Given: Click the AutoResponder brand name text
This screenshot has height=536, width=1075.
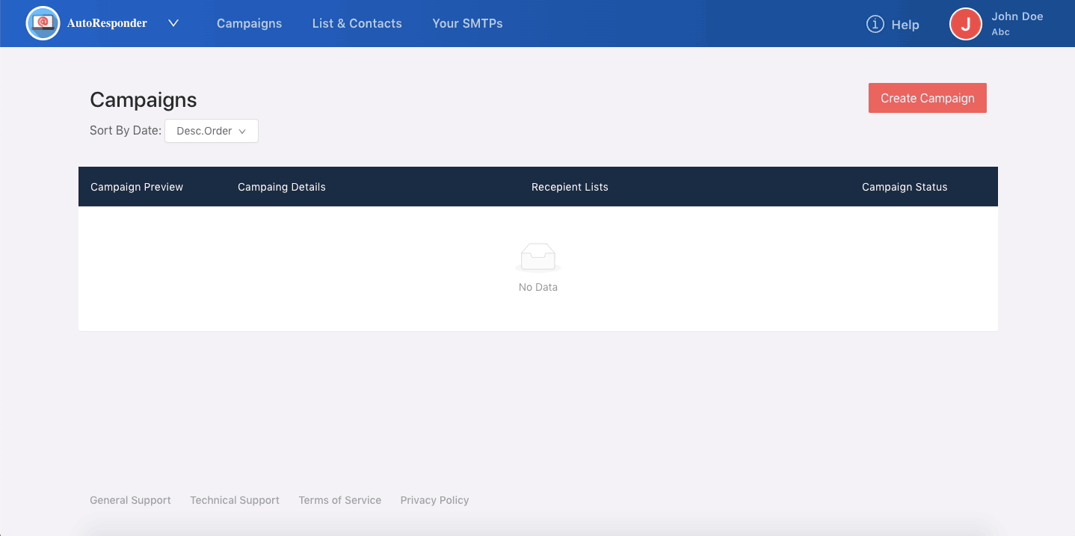Looking at the screenshot, I should point(107,23).
